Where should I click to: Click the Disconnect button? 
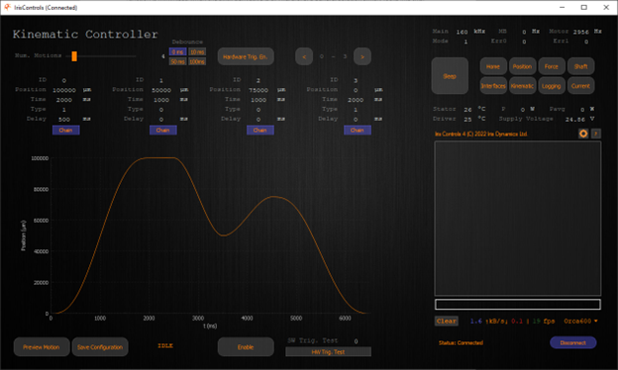point(573,343)
